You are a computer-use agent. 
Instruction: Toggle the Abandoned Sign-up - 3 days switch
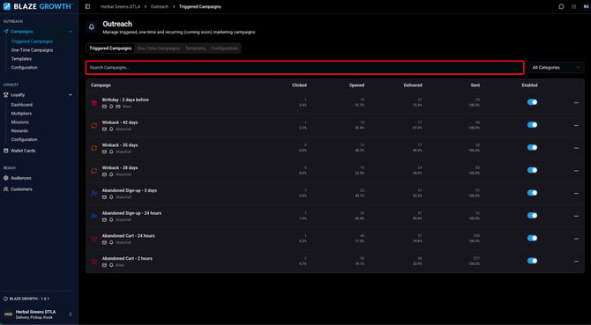click(532, 193)
